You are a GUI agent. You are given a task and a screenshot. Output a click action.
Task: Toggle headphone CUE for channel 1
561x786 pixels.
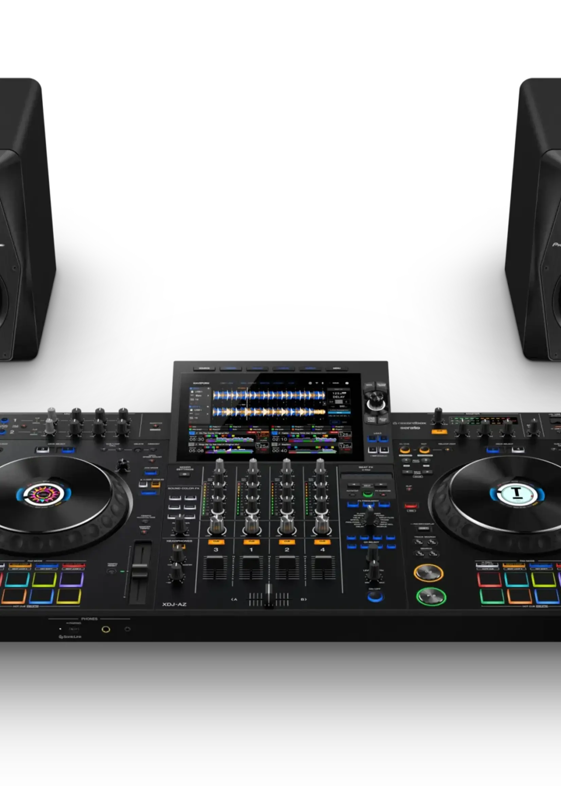252,542
